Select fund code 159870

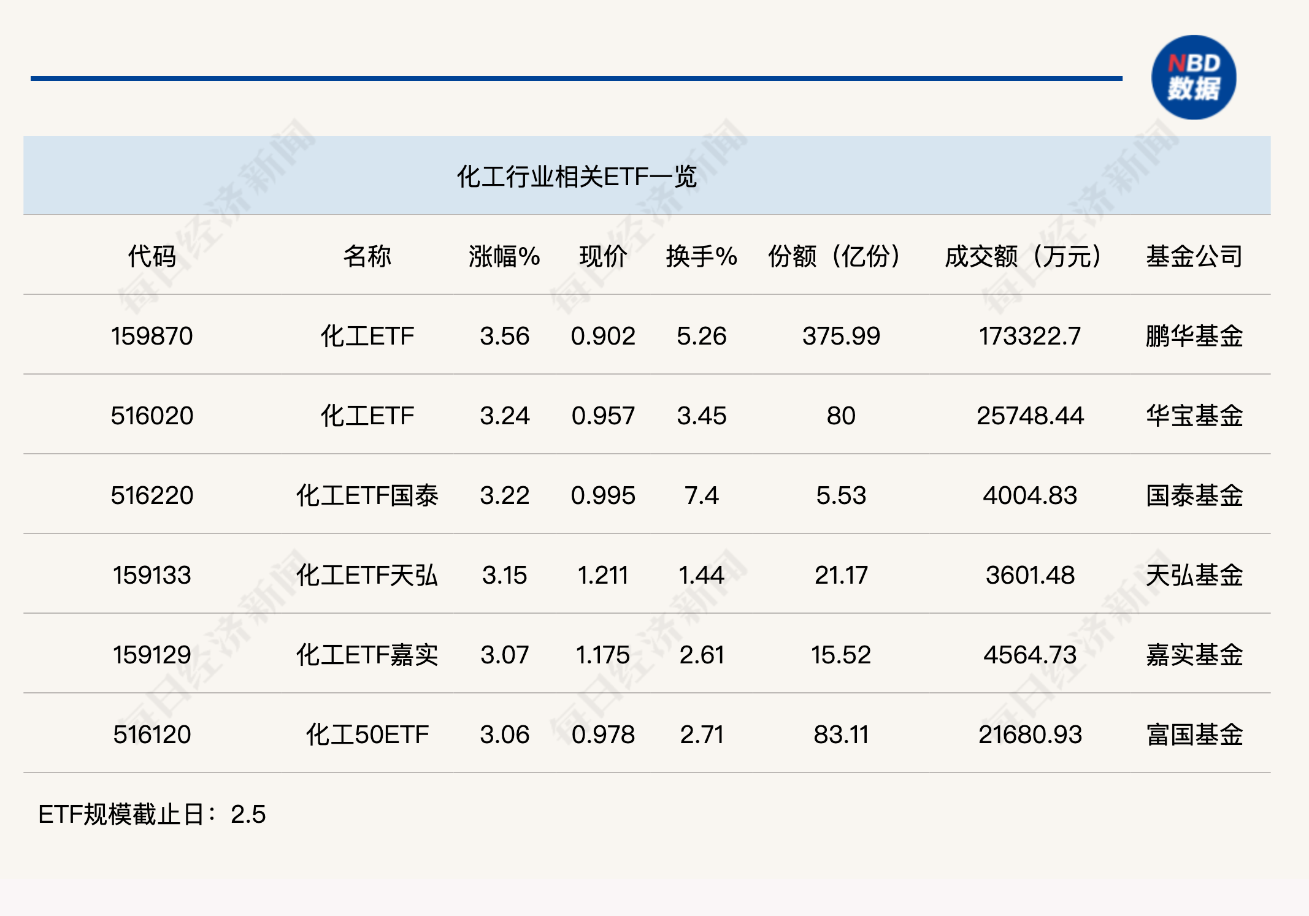coord(152,336)
